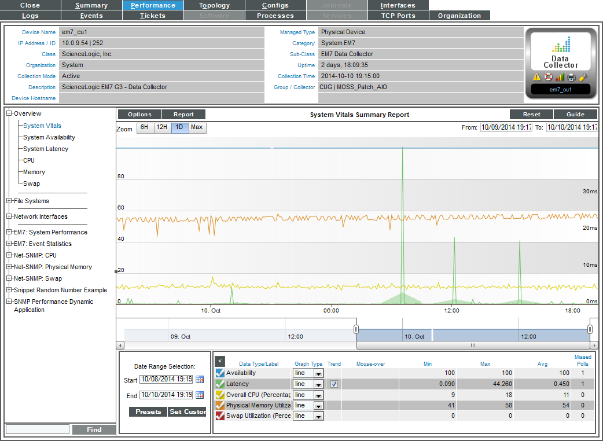Click the printer icon in device panel
This screenshot has height=441, width=603.
pyautogui.click(x=571, y=78)
